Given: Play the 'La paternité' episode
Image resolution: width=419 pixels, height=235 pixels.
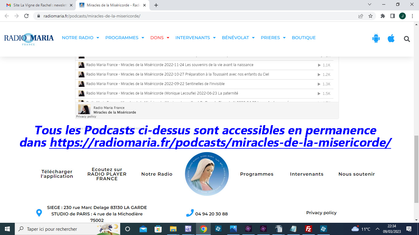Looking at the screenshot, I should point(319,94).
